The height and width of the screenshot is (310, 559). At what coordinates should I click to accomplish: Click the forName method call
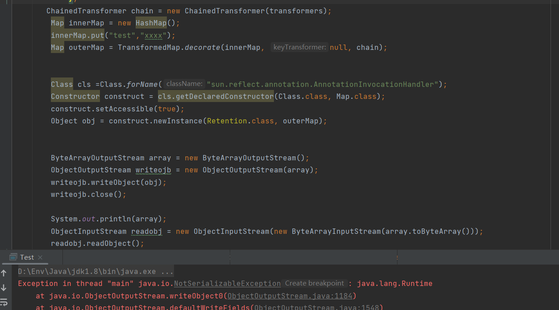click(142, 84)
